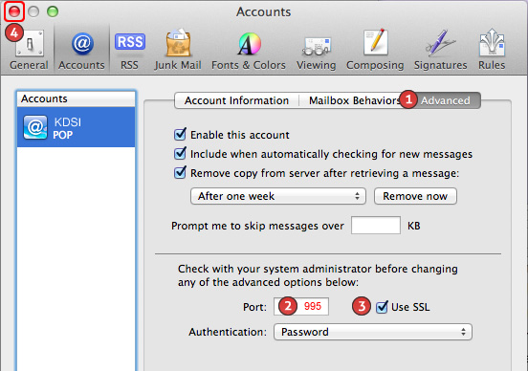
Task: Click the skip messages KB field
Action: 376,226
